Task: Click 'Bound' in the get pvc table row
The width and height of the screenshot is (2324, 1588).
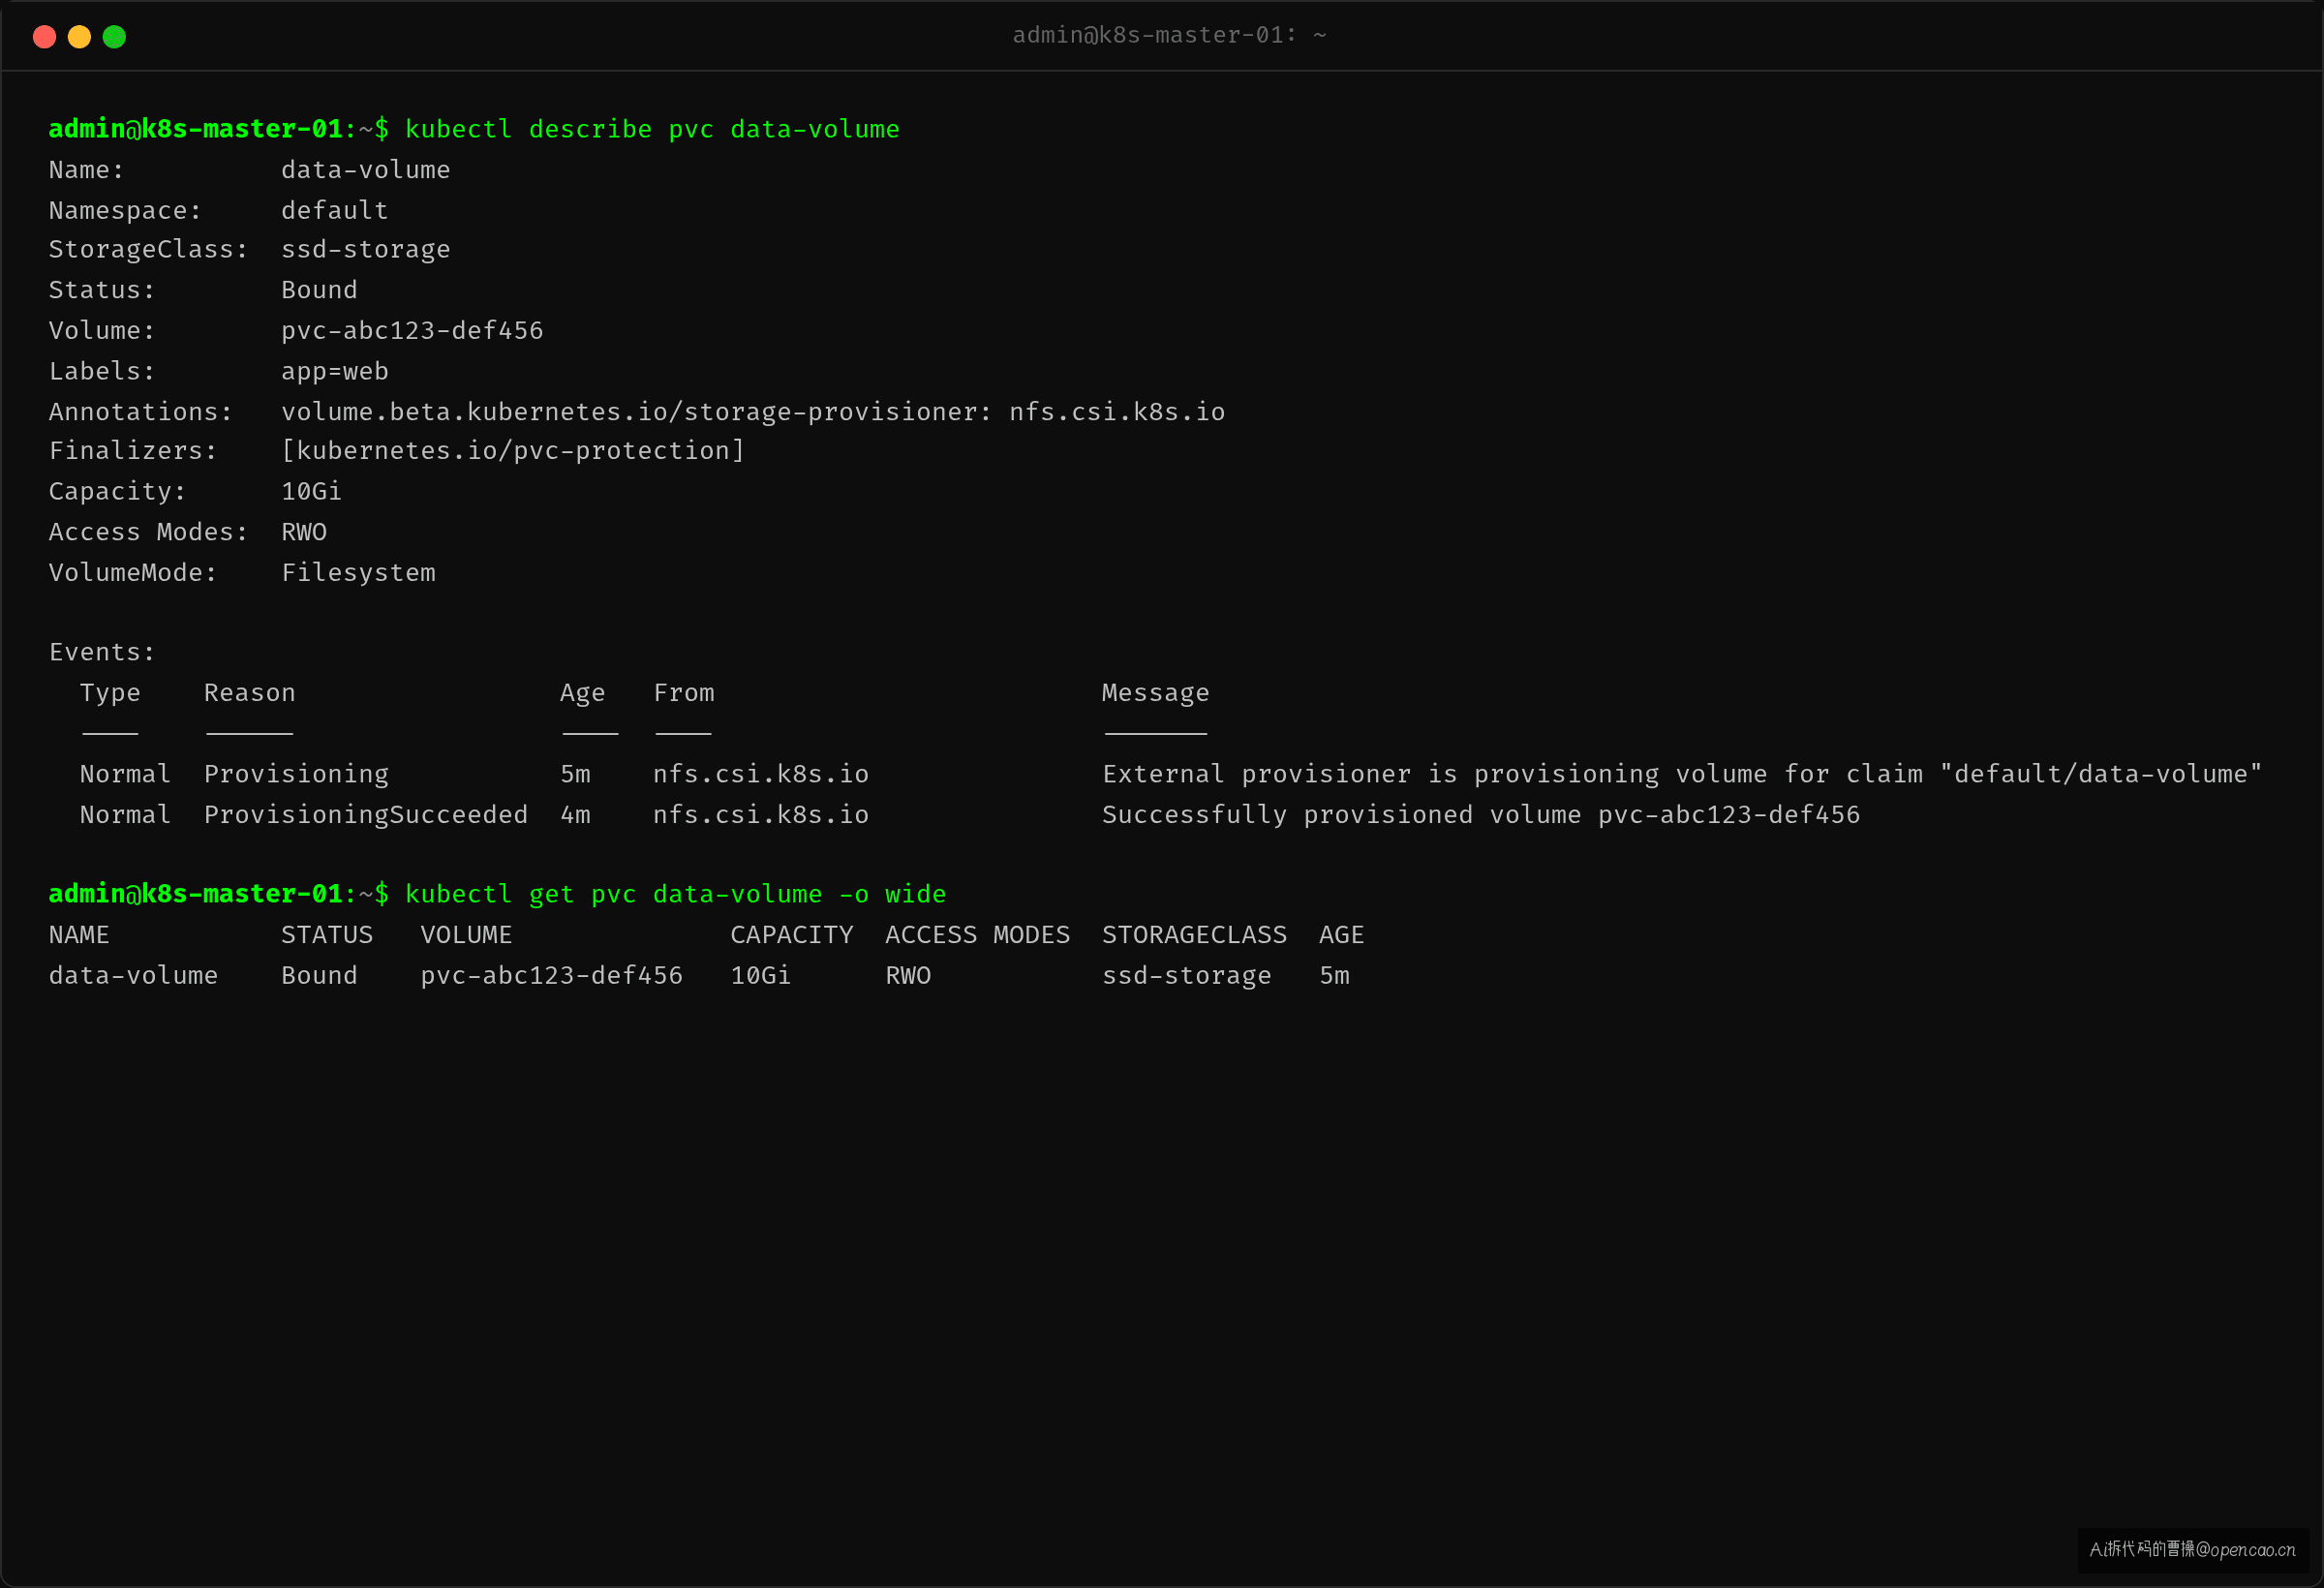Action: tap(319, 976)
